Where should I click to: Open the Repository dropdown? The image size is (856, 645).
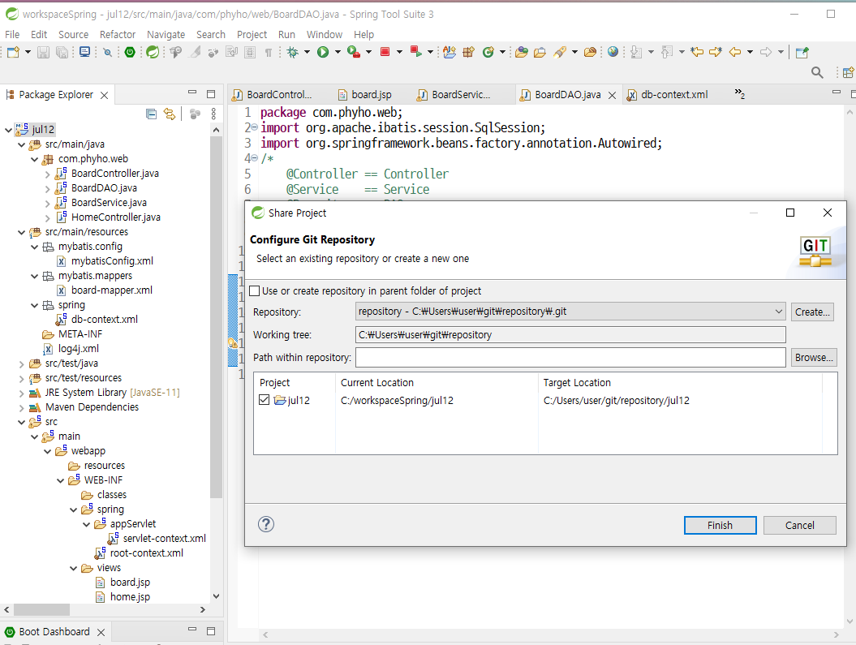(x=778, y=312)
